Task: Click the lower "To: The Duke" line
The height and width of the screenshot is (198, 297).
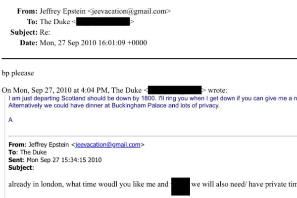Action: tap(27, 152)
